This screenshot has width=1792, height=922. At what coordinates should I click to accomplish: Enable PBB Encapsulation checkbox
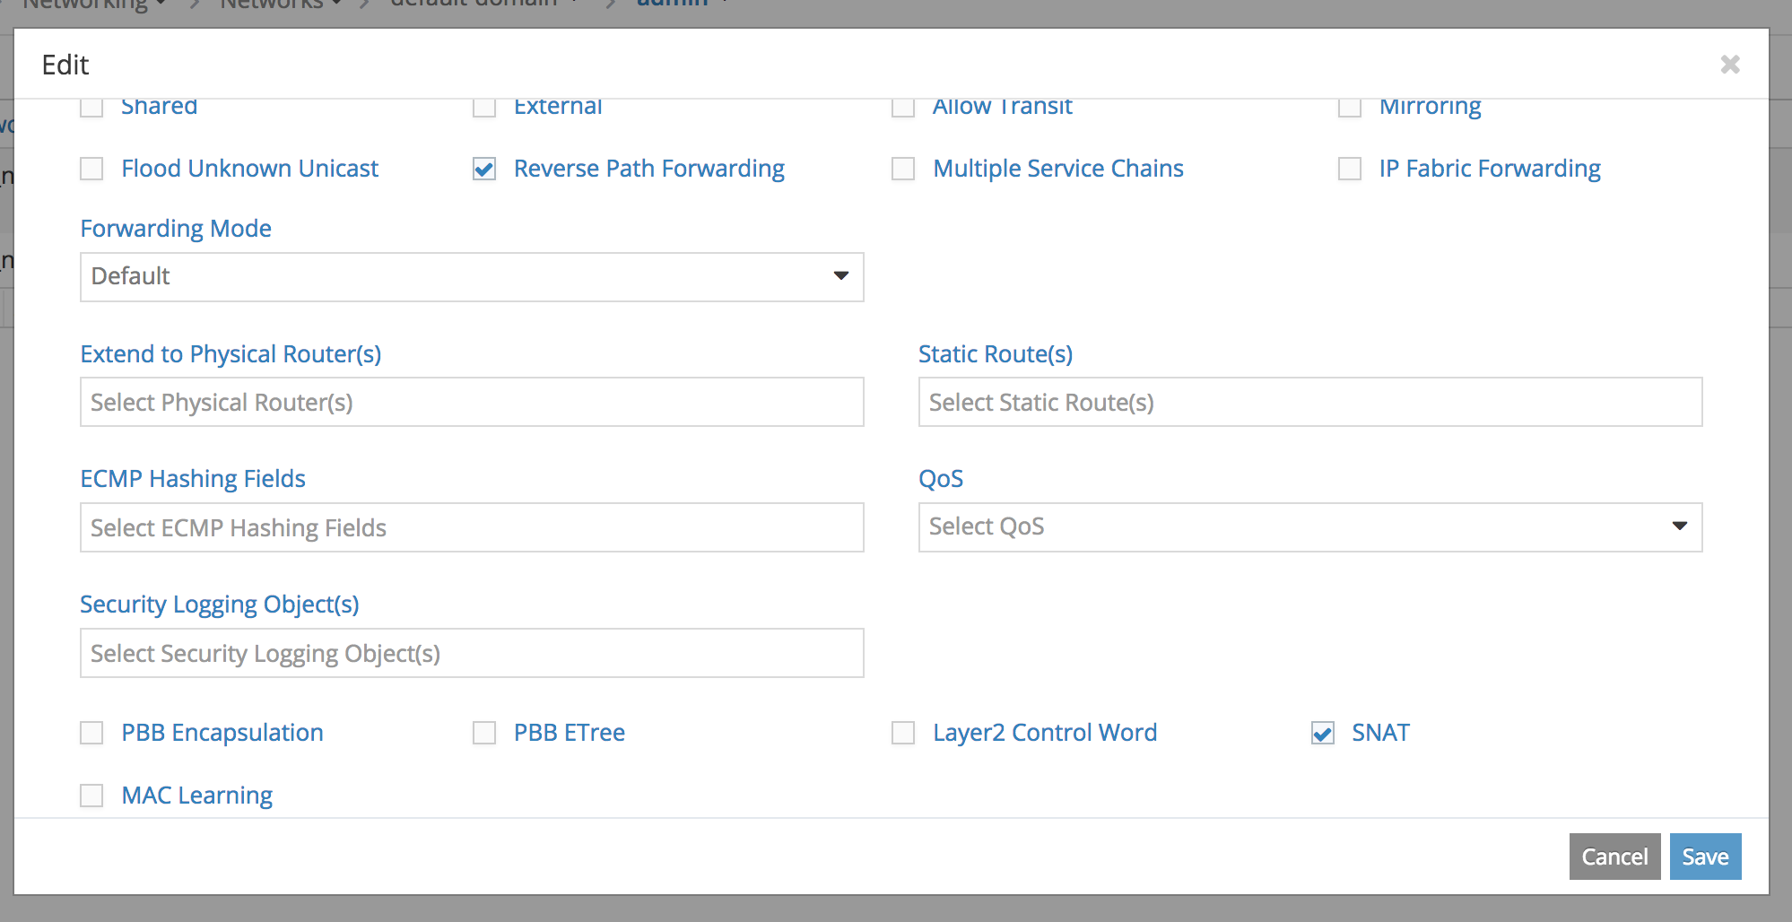[91, 733]
